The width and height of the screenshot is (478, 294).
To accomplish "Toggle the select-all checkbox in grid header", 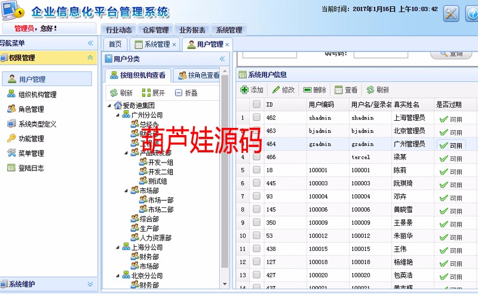I will tap(256, 105).
